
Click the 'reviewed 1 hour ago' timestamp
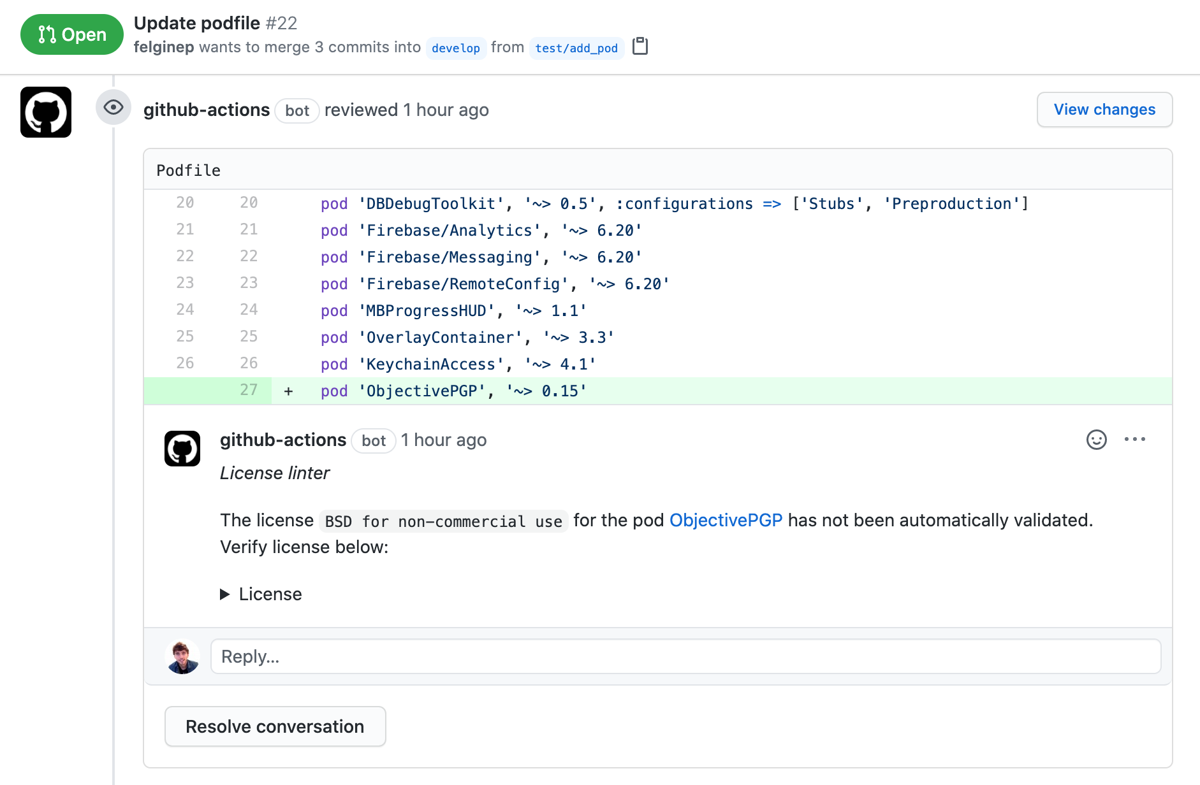coord(407,110)
